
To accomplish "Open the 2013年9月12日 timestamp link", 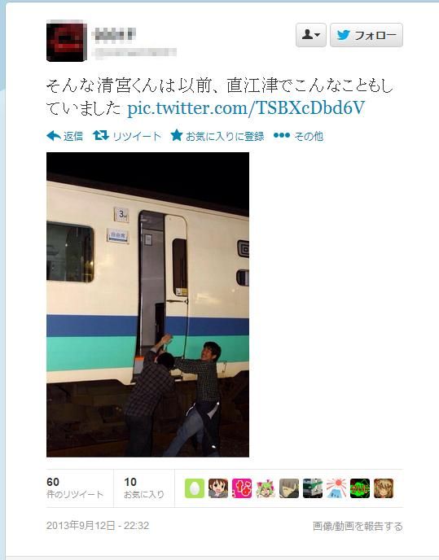I will coord(98,525).
